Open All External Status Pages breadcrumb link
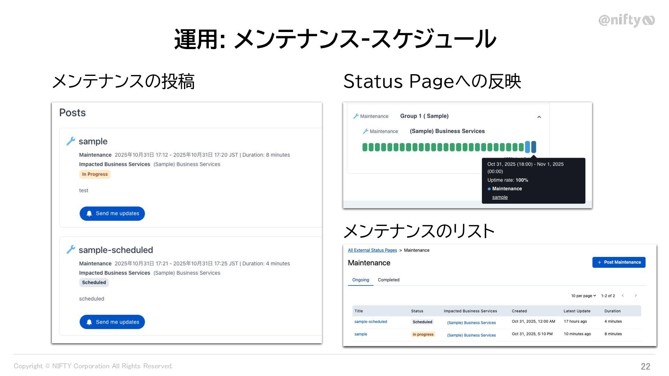The width and height of the screenshot is (669, 376). [x=372, y=250]
